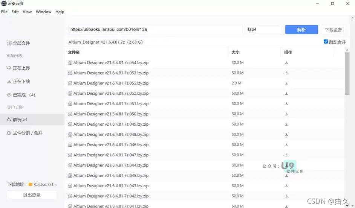Click the 下载全部 button
The image size is (355, 208).
click(334, 30)
